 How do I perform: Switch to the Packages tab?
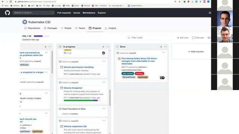coord(50,28)
